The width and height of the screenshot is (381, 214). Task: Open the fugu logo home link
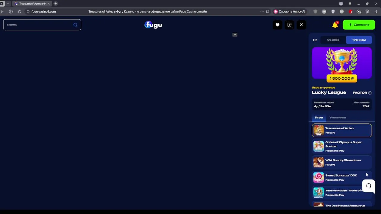[153, 25]
